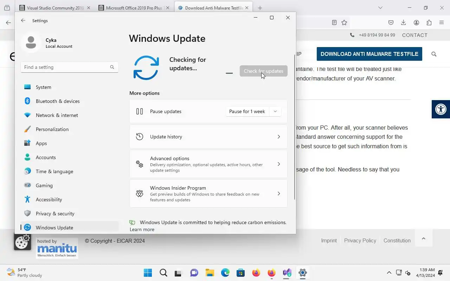Go back using Settings back arrow
Viewport: 450px width, 281px height.
point(23,21)
